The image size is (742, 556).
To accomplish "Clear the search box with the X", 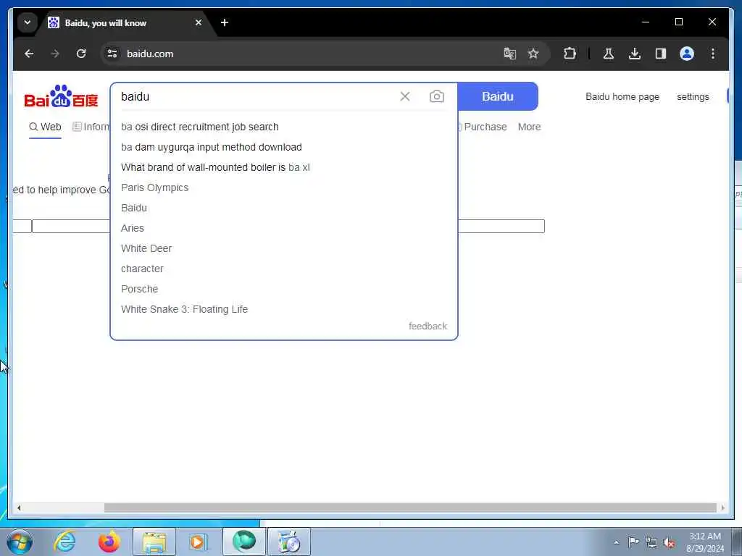I will click(404, 96).
